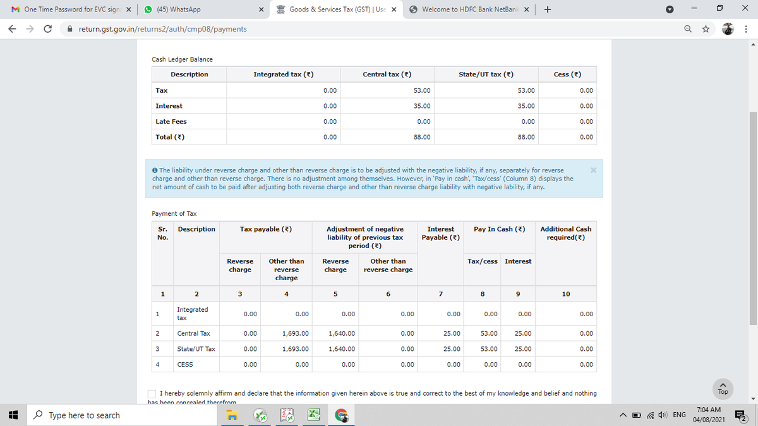Click the Cash Ledger Balance heading
758x426 pixels.
click(183, 59)
